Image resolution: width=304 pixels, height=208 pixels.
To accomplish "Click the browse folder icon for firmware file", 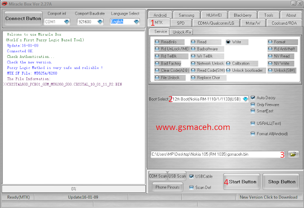I will tap(293, 154).
